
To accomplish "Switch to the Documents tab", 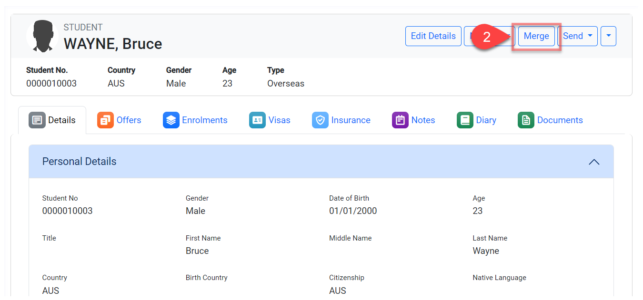I will coord(559,120).
